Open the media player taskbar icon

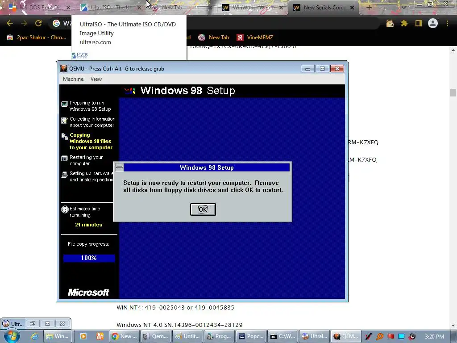(83, 336)
